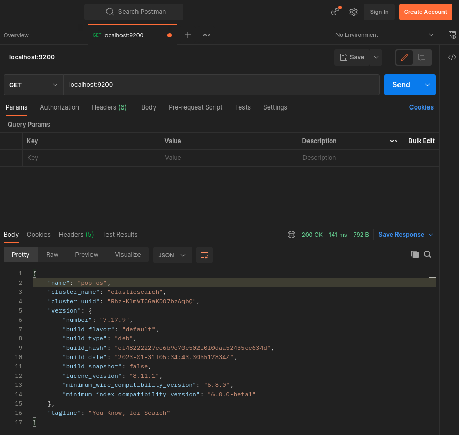459x435 pixels.
Task: Click the network globe icon beside 200 OK
Action: tap(291, 235)
